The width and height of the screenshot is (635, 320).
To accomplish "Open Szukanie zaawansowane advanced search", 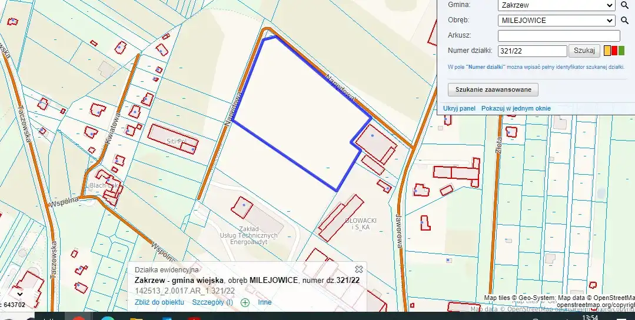I will [493, 89].
